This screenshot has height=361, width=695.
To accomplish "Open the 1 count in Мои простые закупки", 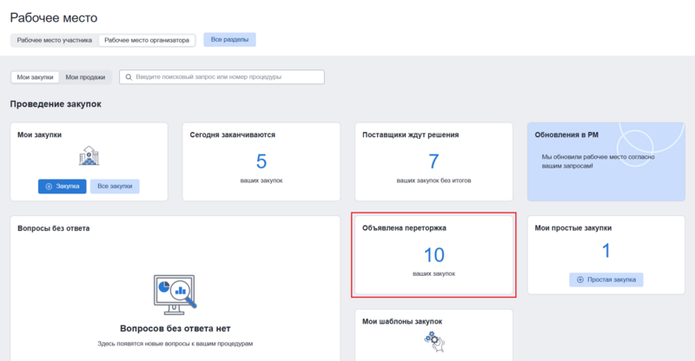I will [x=606, y=252].
